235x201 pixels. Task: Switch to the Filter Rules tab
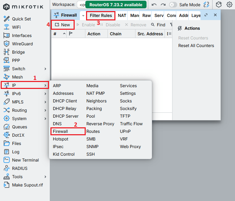click(x=101, y=16)
